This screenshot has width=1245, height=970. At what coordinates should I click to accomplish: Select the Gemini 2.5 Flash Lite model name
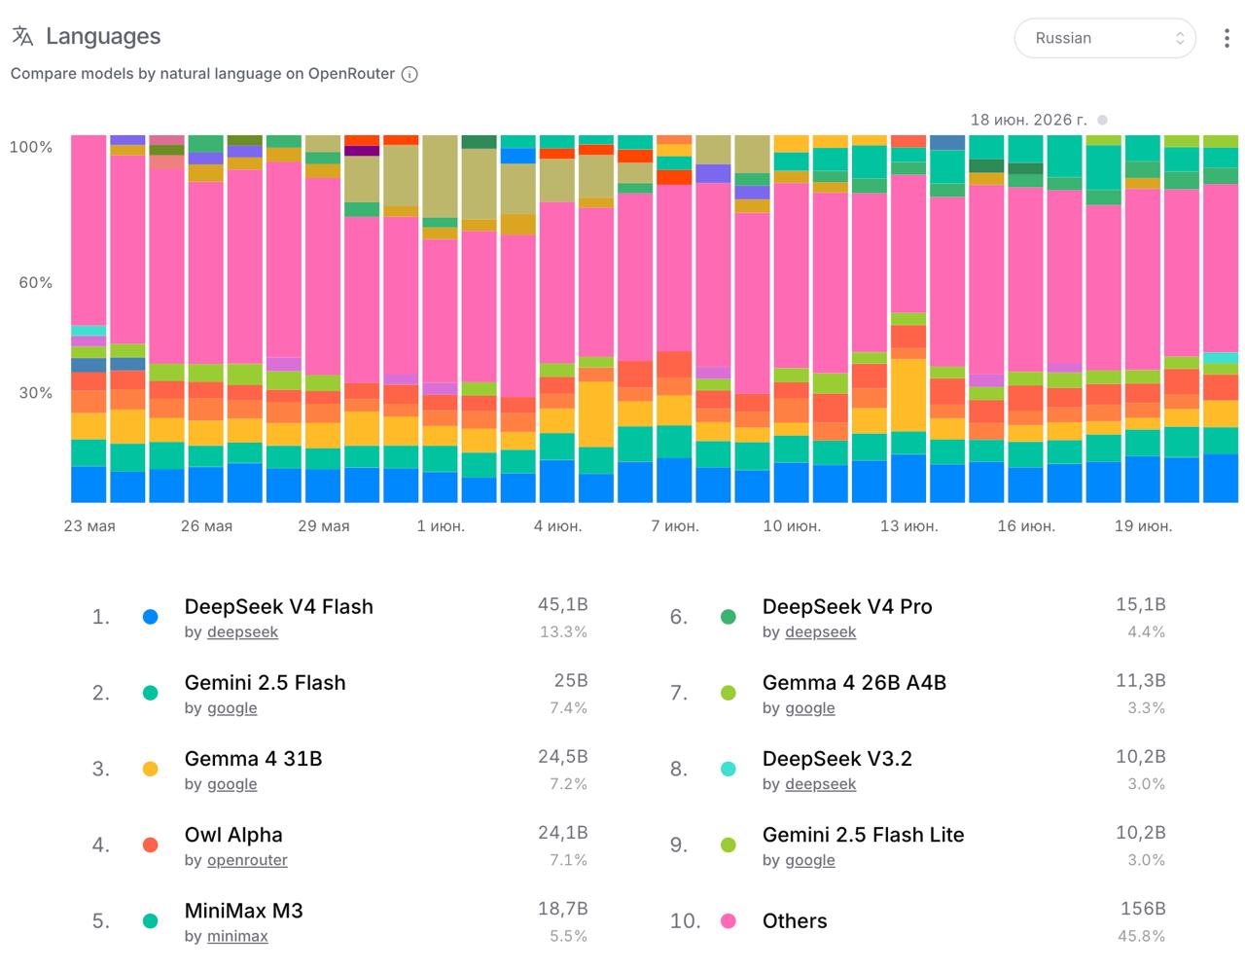864,835
